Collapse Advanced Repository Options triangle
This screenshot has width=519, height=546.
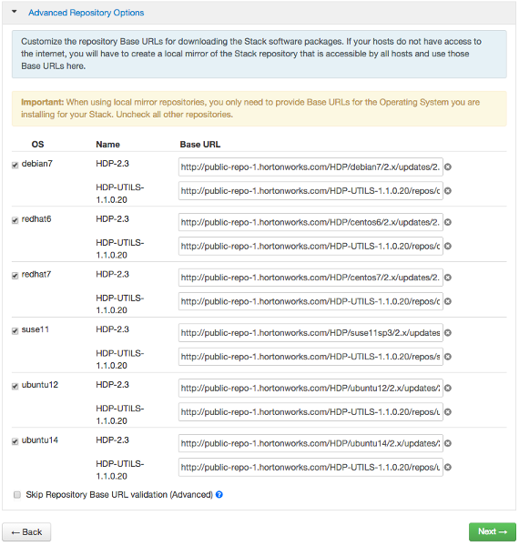tap(15, 12)
